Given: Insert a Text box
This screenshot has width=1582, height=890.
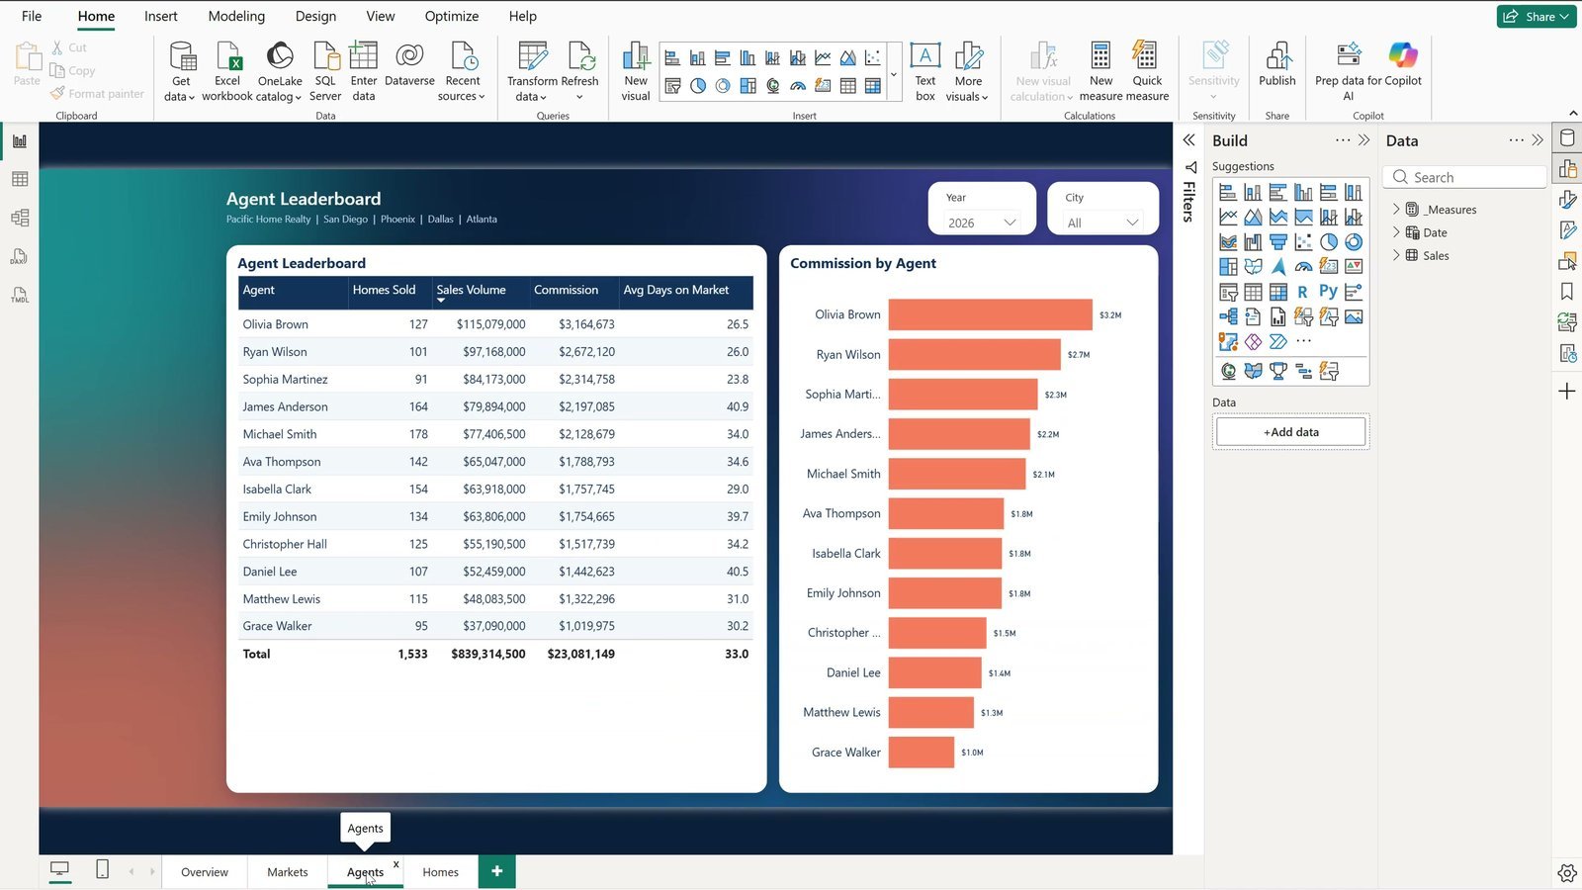Looking at the screenshot, I should pos(925,71).
